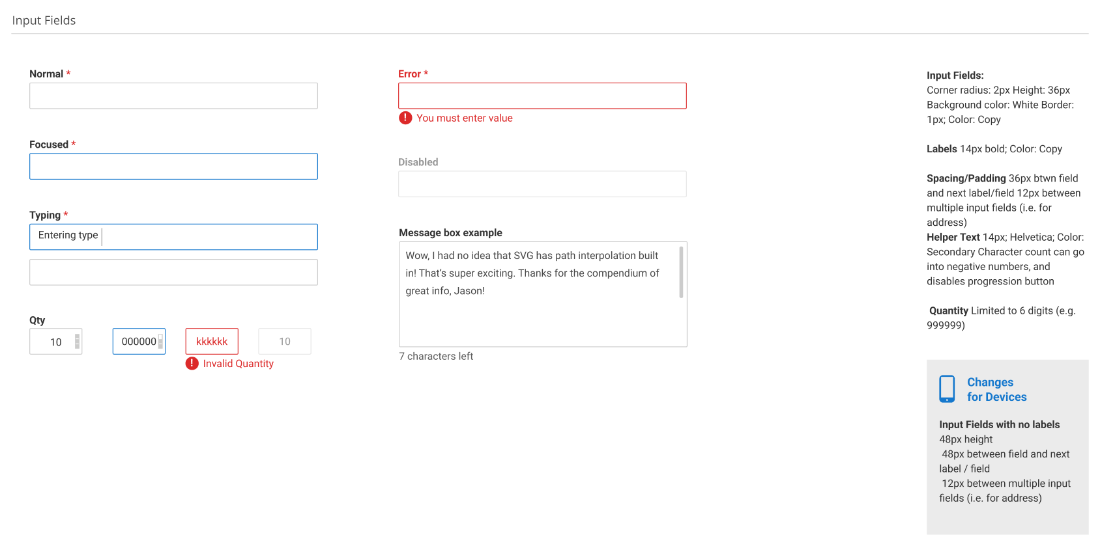1115x559 pixels.
Task: Click the 'Input Fields:' spec heading on right
Action: [x=955, y=75]
